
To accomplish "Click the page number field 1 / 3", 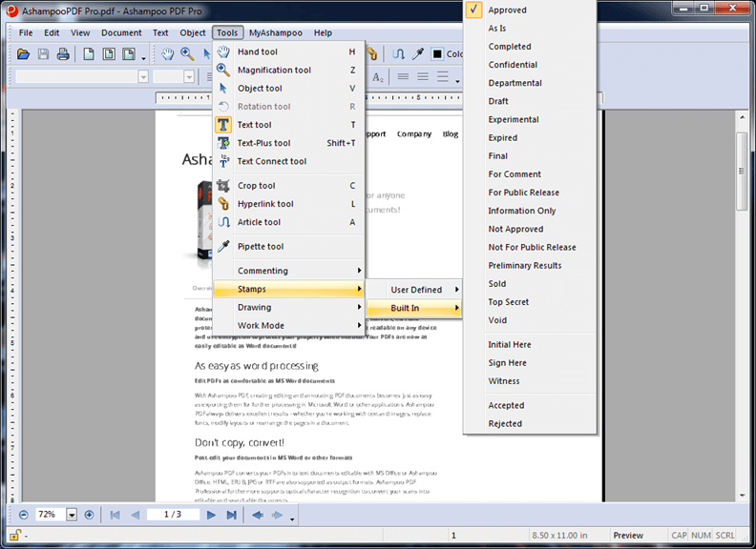I will coord(173,515).
